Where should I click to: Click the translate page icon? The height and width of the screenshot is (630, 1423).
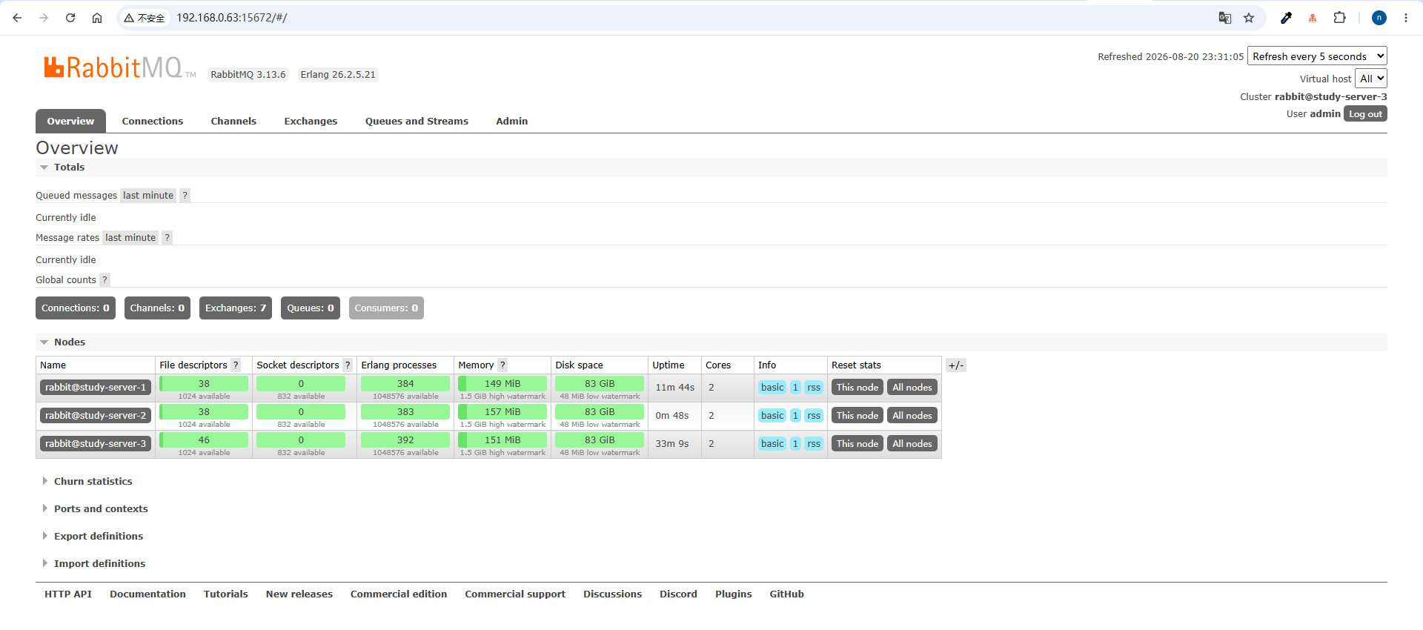click(x=1225, y=18)
